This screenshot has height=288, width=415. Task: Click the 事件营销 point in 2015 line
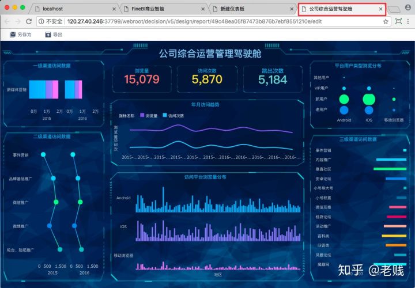43,154
